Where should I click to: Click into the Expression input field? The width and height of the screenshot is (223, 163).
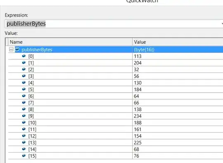coord(114,24)
